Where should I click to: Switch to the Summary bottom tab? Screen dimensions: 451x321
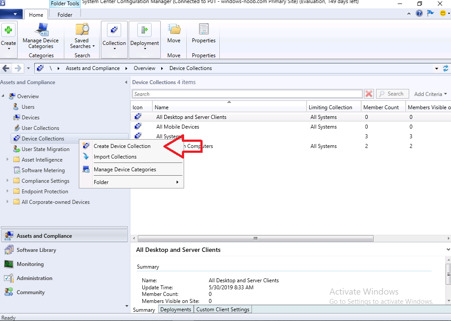(144, 310)
